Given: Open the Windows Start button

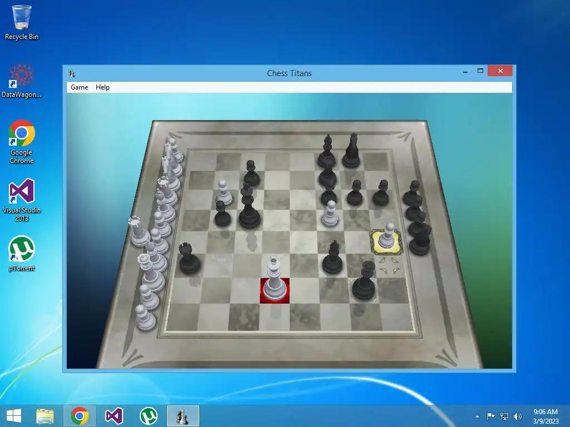Looking at the screenshot, I should coord(14,416).
